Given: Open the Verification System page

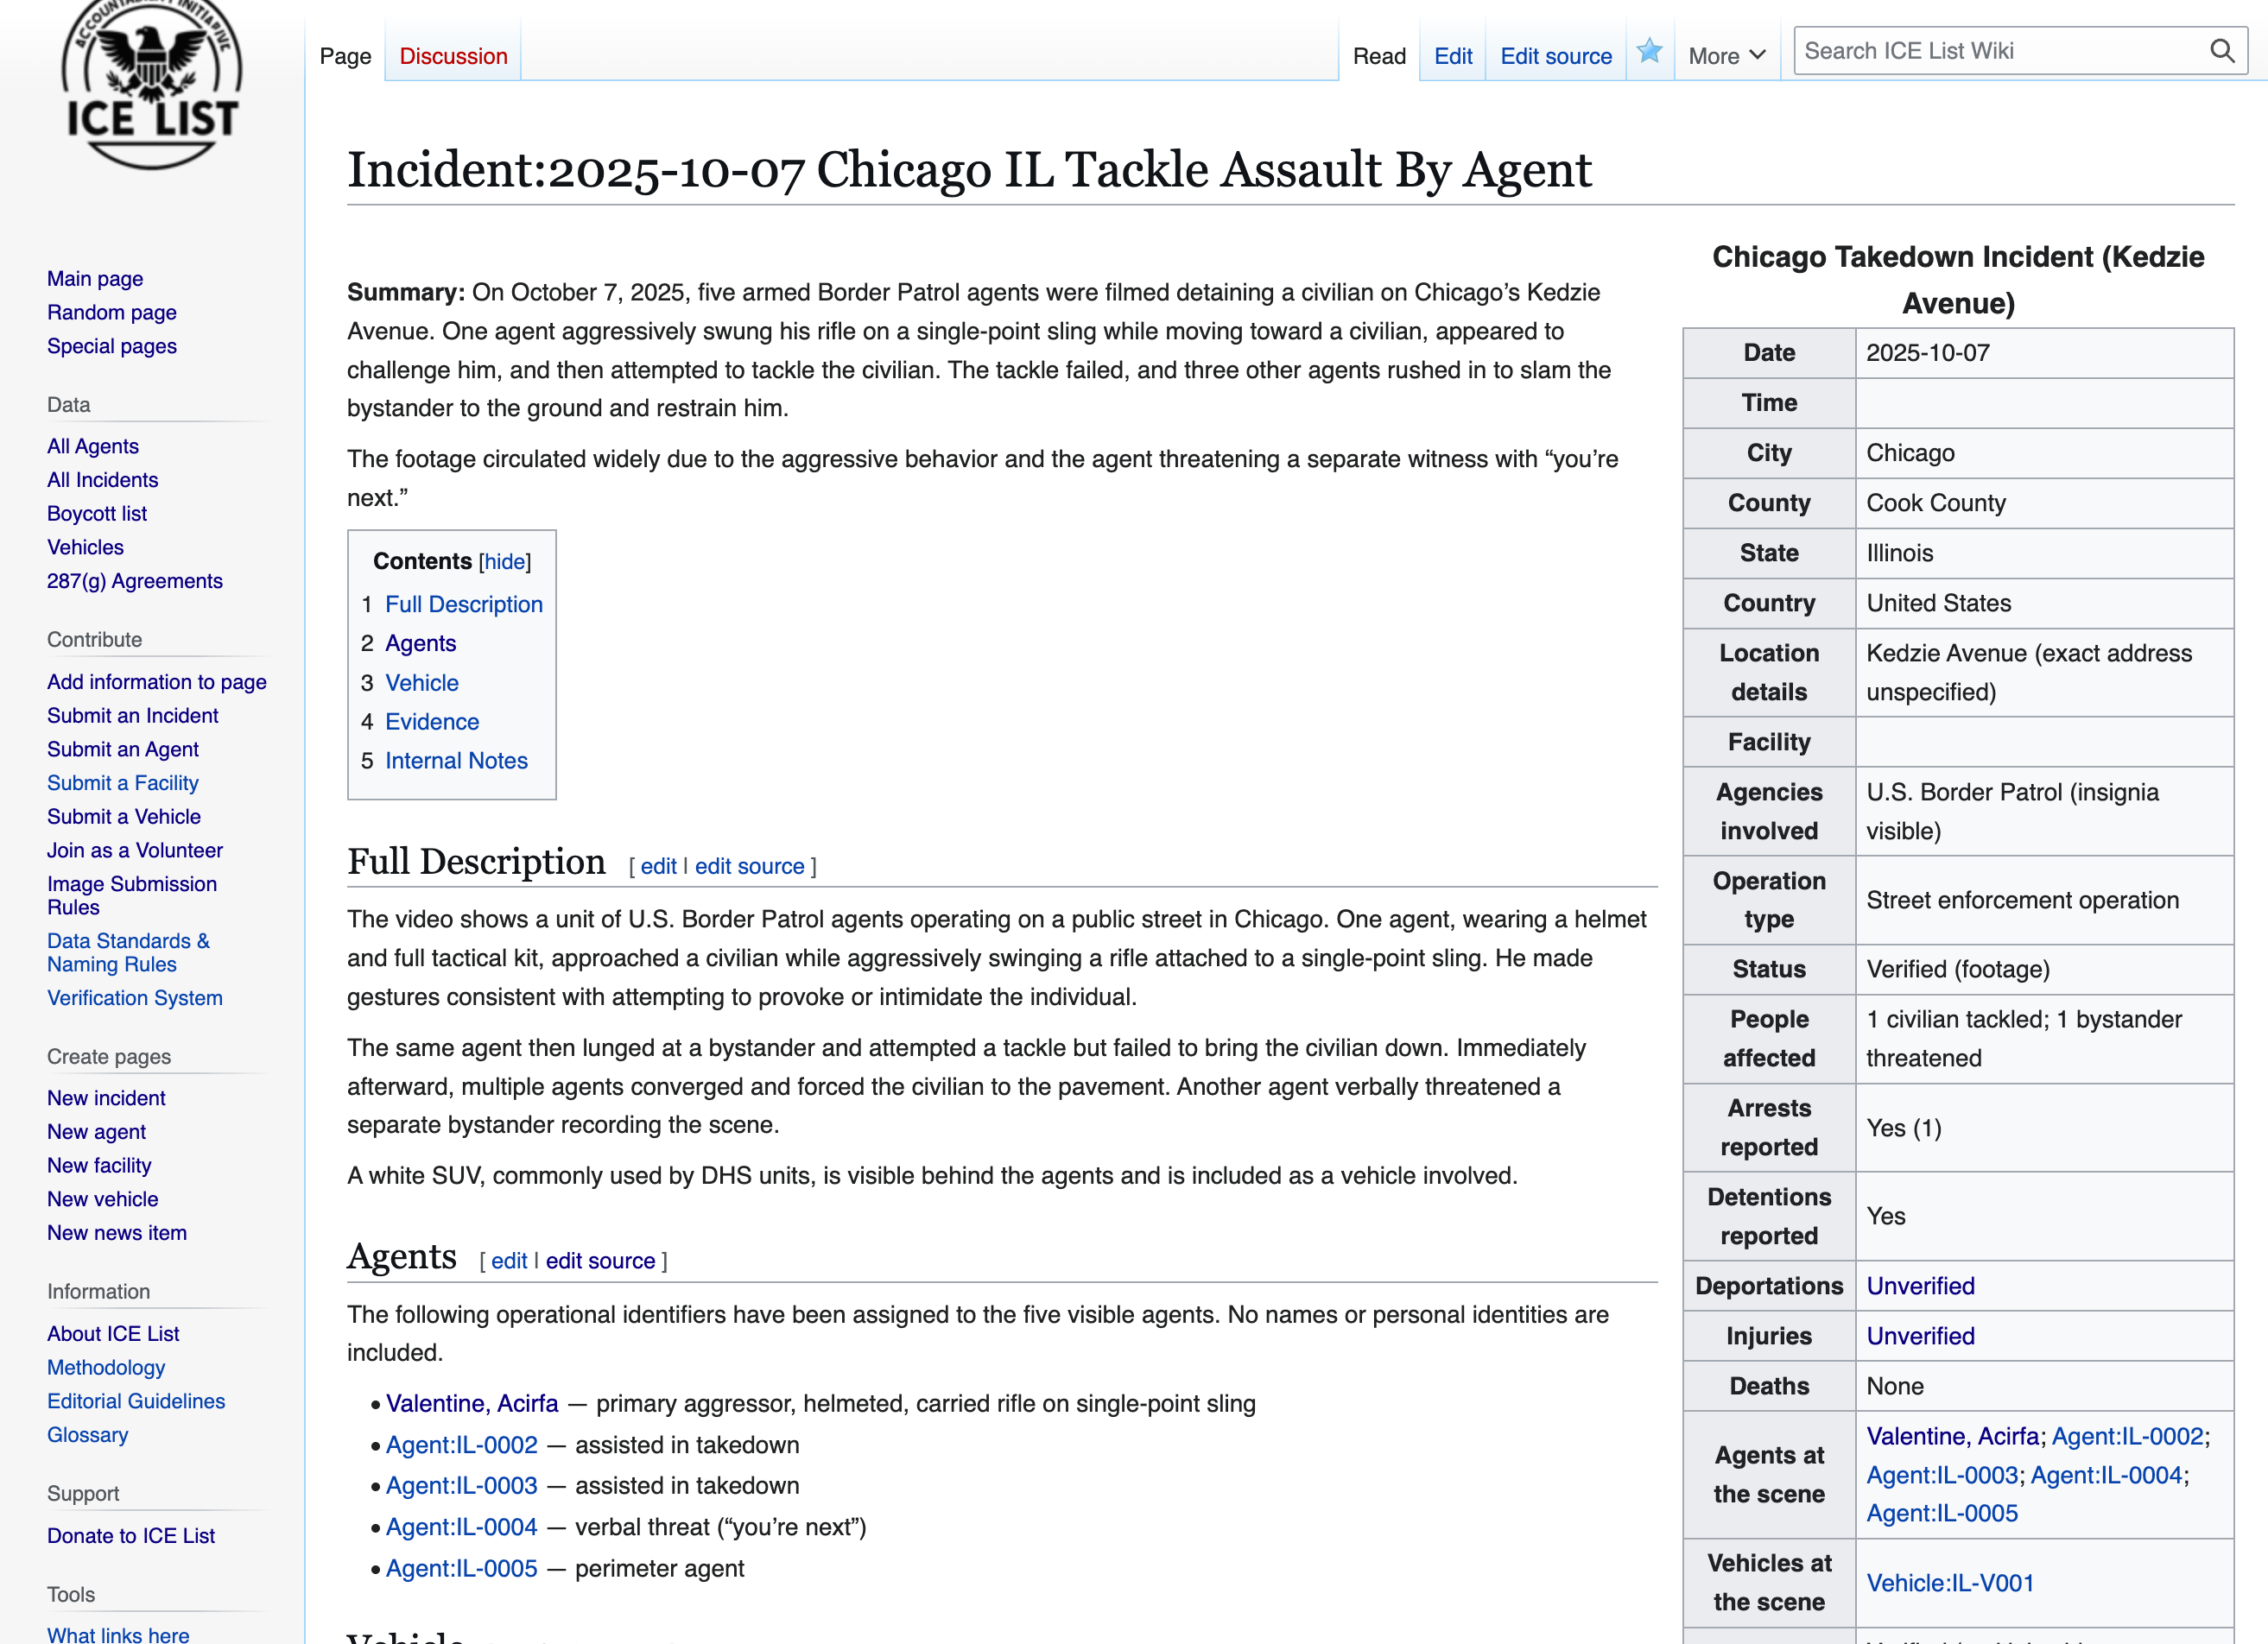Looking at the screenshot, I should coord(135,998).
